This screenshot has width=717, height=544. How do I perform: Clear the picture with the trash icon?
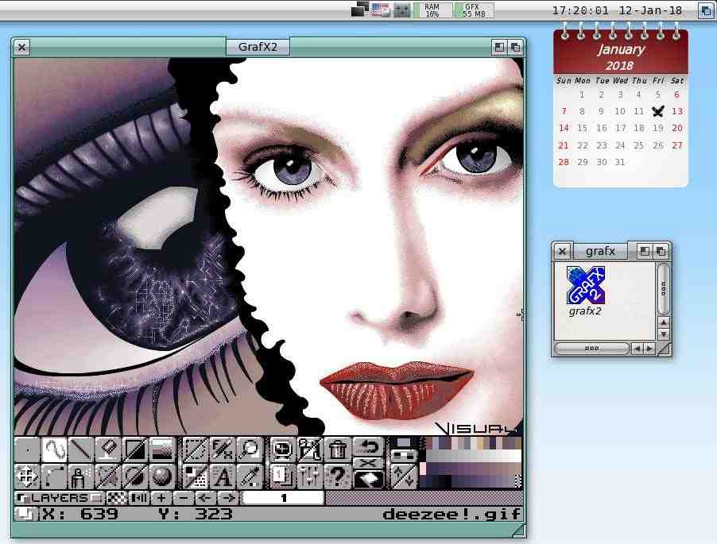338,450
